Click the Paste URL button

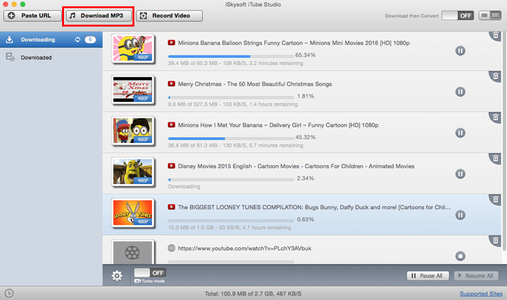click(32, 15)
